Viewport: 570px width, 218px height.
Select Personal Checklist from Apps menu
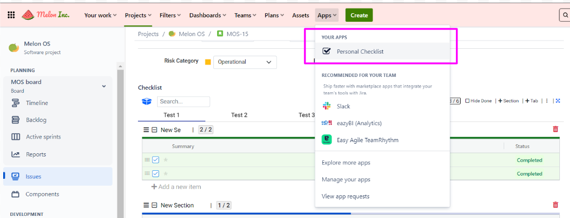tap(360, 51)
